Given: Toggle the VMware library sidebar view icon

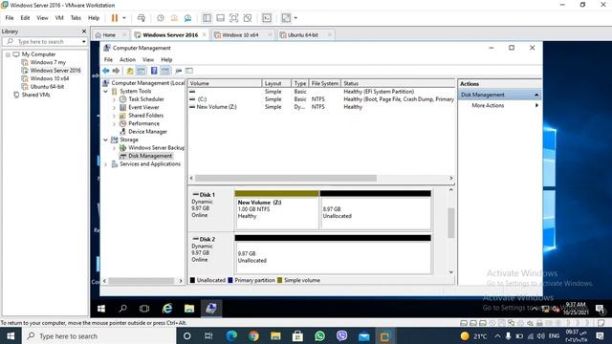Looking at the screenshot, I should pos(207,18).
